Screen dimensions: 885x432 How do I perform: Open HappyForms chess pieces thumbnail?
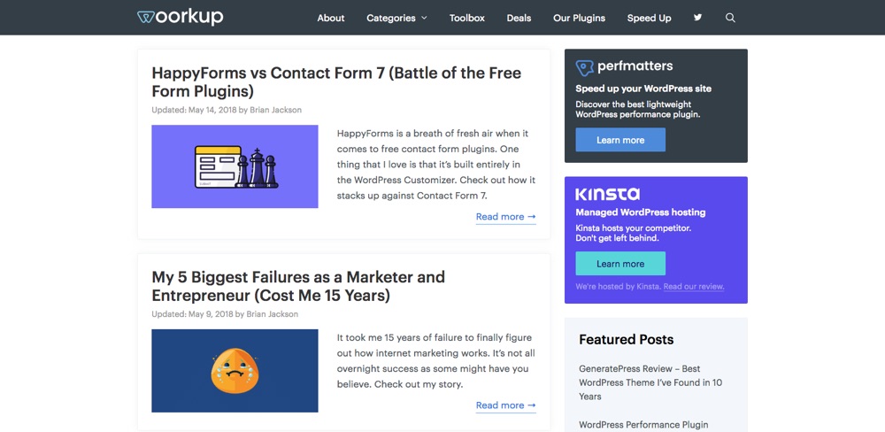click(x=235, y=166)
